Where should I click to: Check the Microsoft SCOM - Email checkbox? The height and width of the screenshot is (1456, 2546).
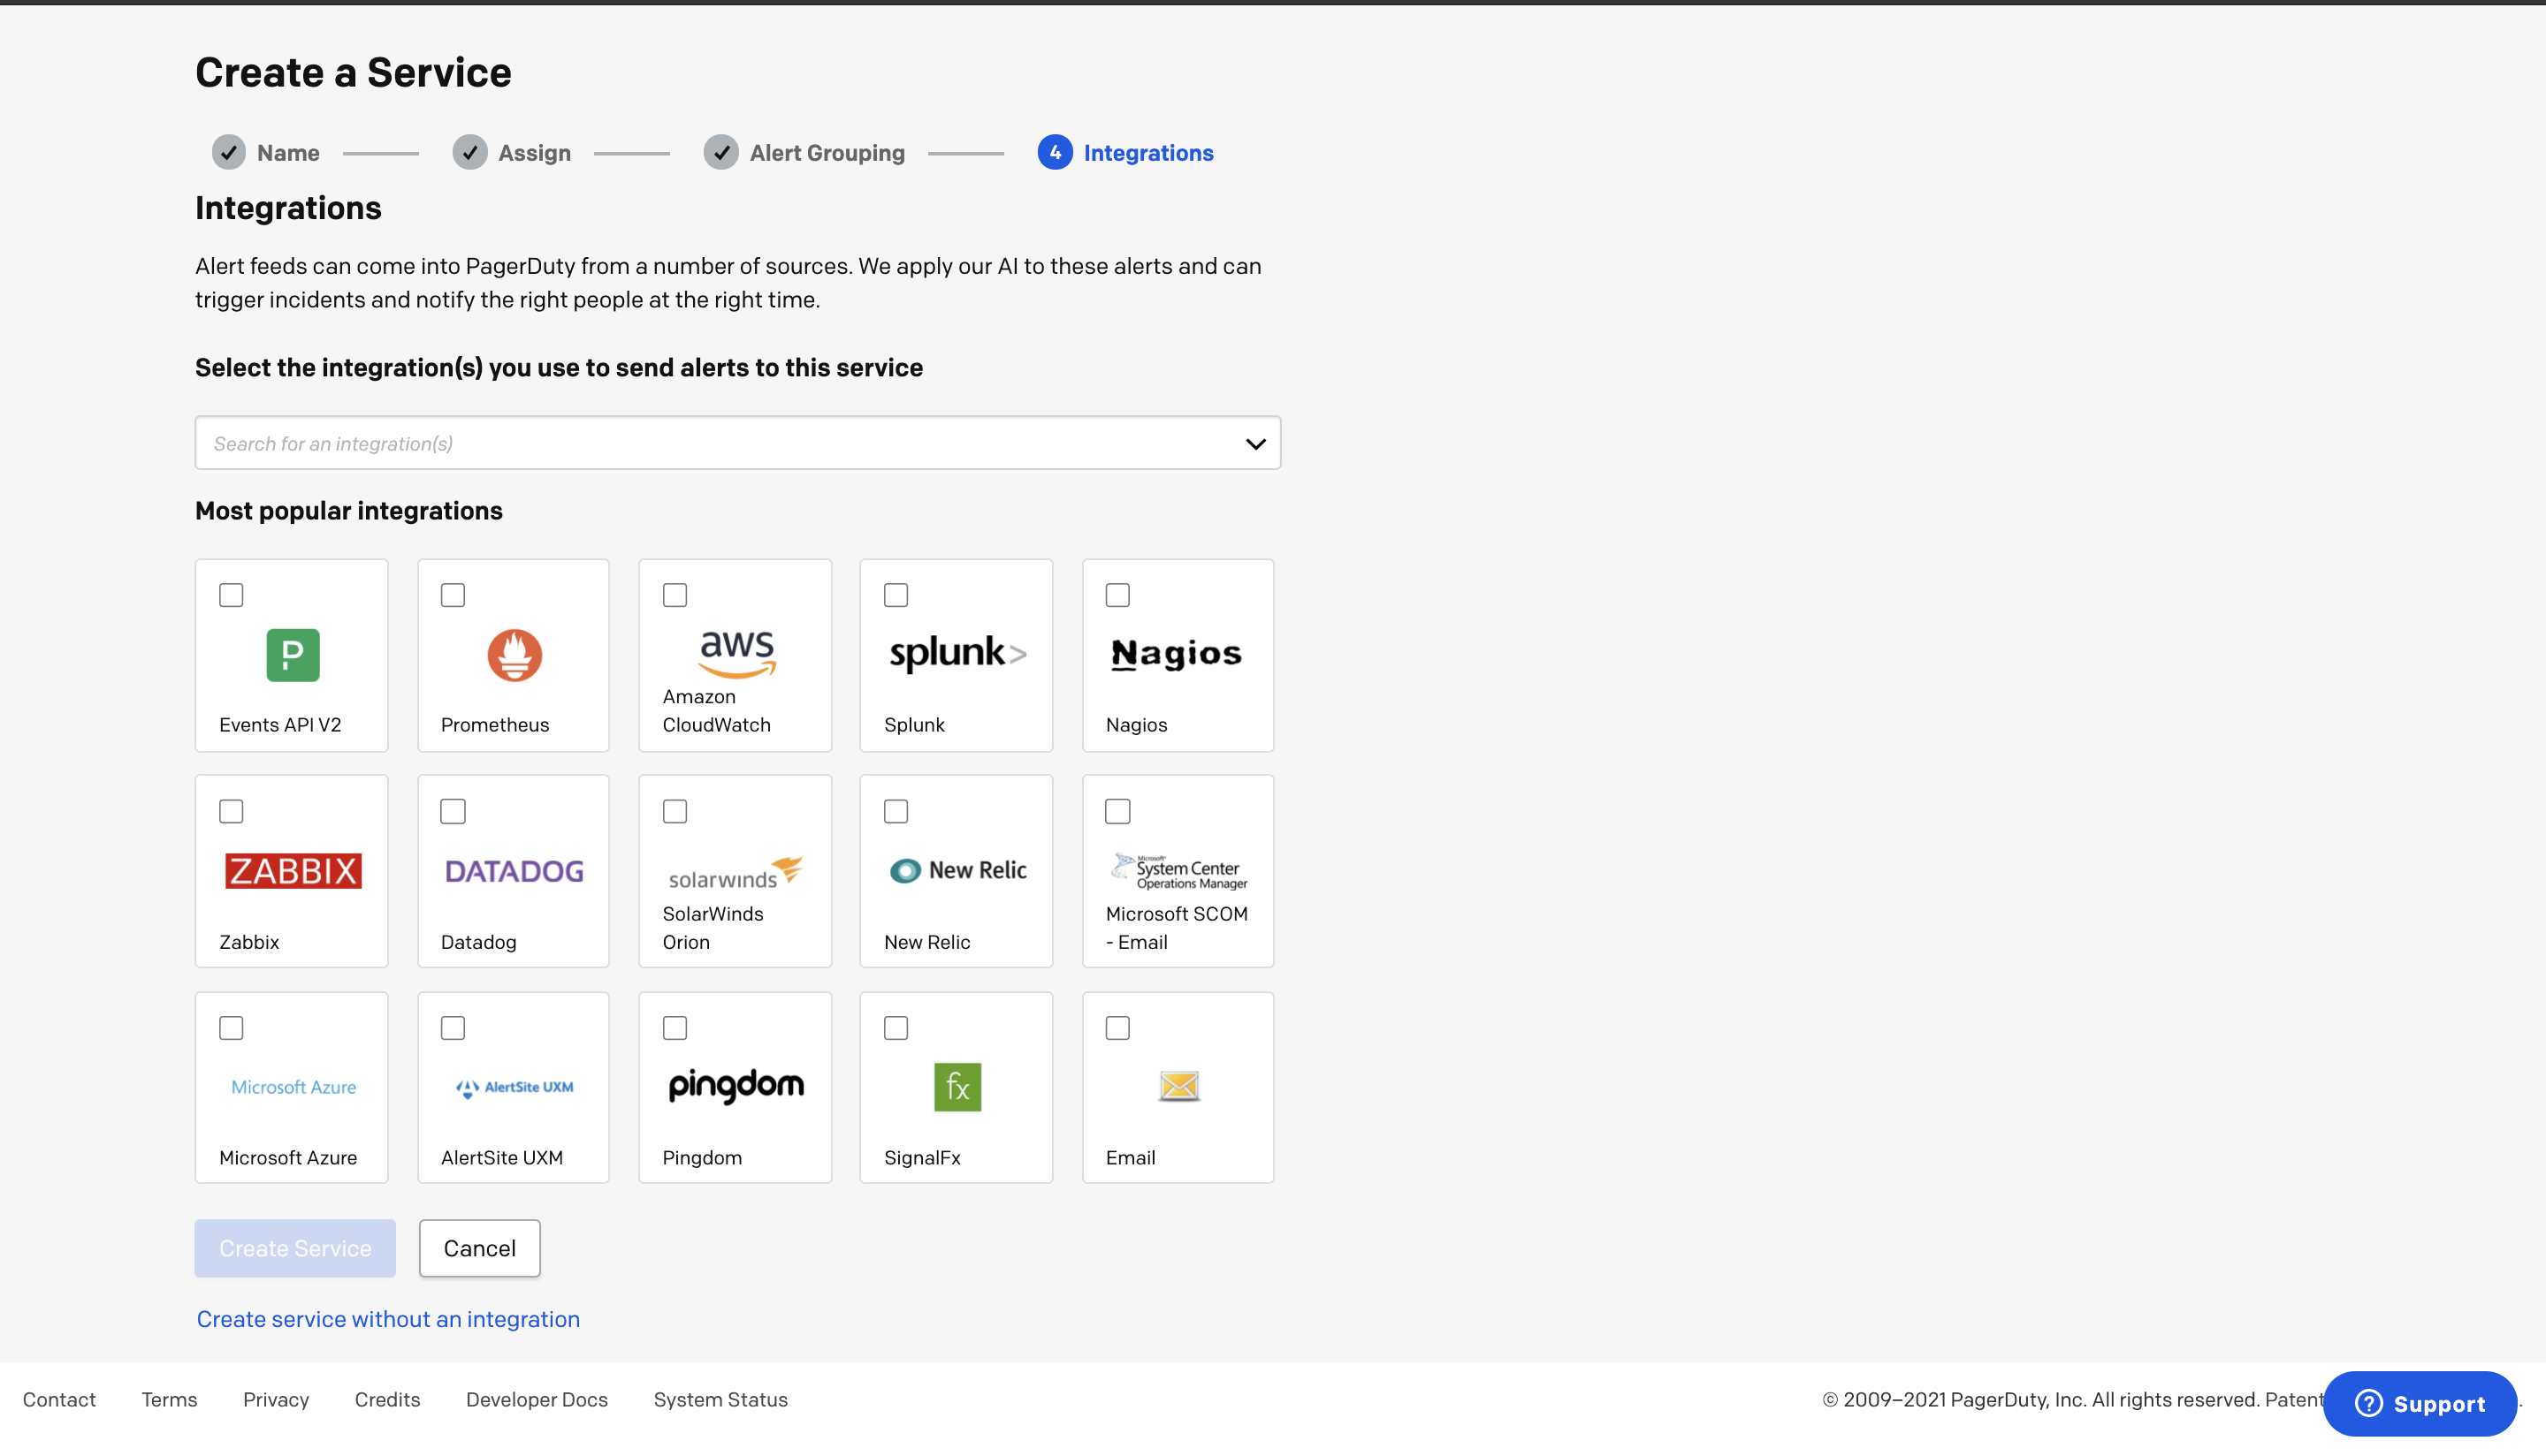coord(1117,811)
